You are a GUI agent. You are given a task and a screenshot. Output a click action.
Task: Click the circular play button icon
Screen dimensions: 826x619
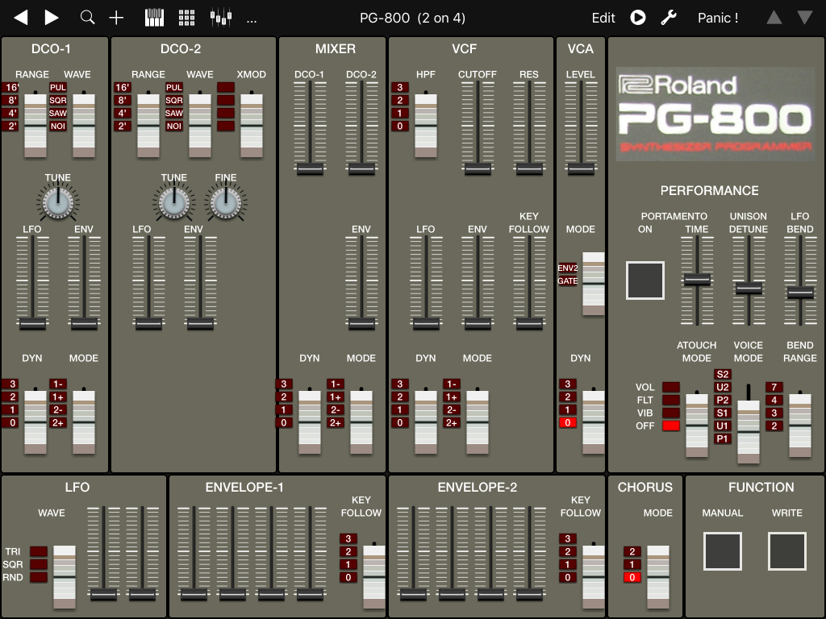coord(638,18)
